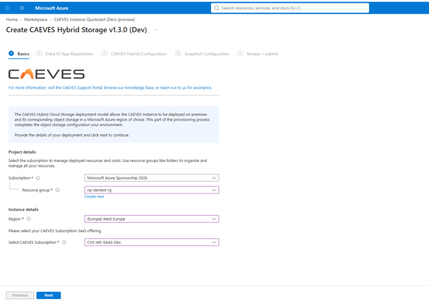
Task: Open the Azure apps grid icon
Action: [x=7, y=8]
